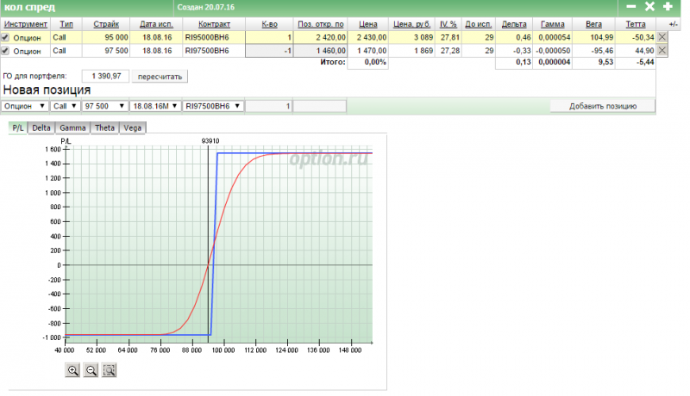Open the instrument type dropdown showing Опцион
Image resolution: width=690 pixels, height=396 pixels.
tap(24, 106)
